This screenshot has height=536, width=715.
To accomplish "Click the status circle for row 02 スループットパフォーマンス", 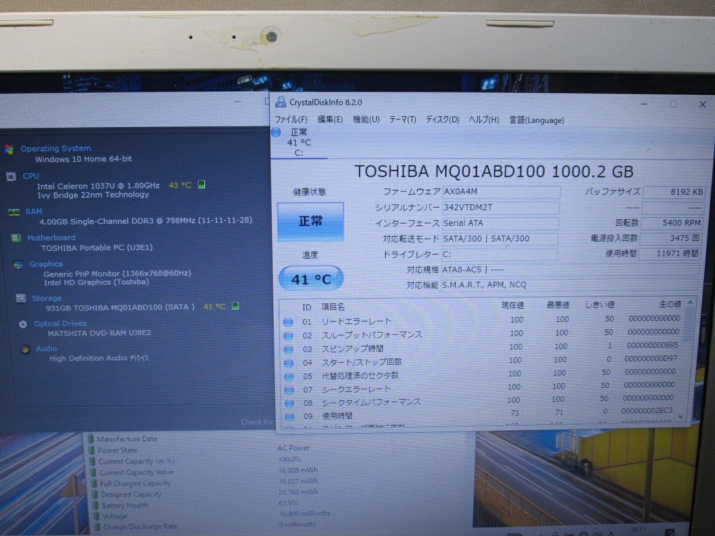I will click(x=289, y=336).
